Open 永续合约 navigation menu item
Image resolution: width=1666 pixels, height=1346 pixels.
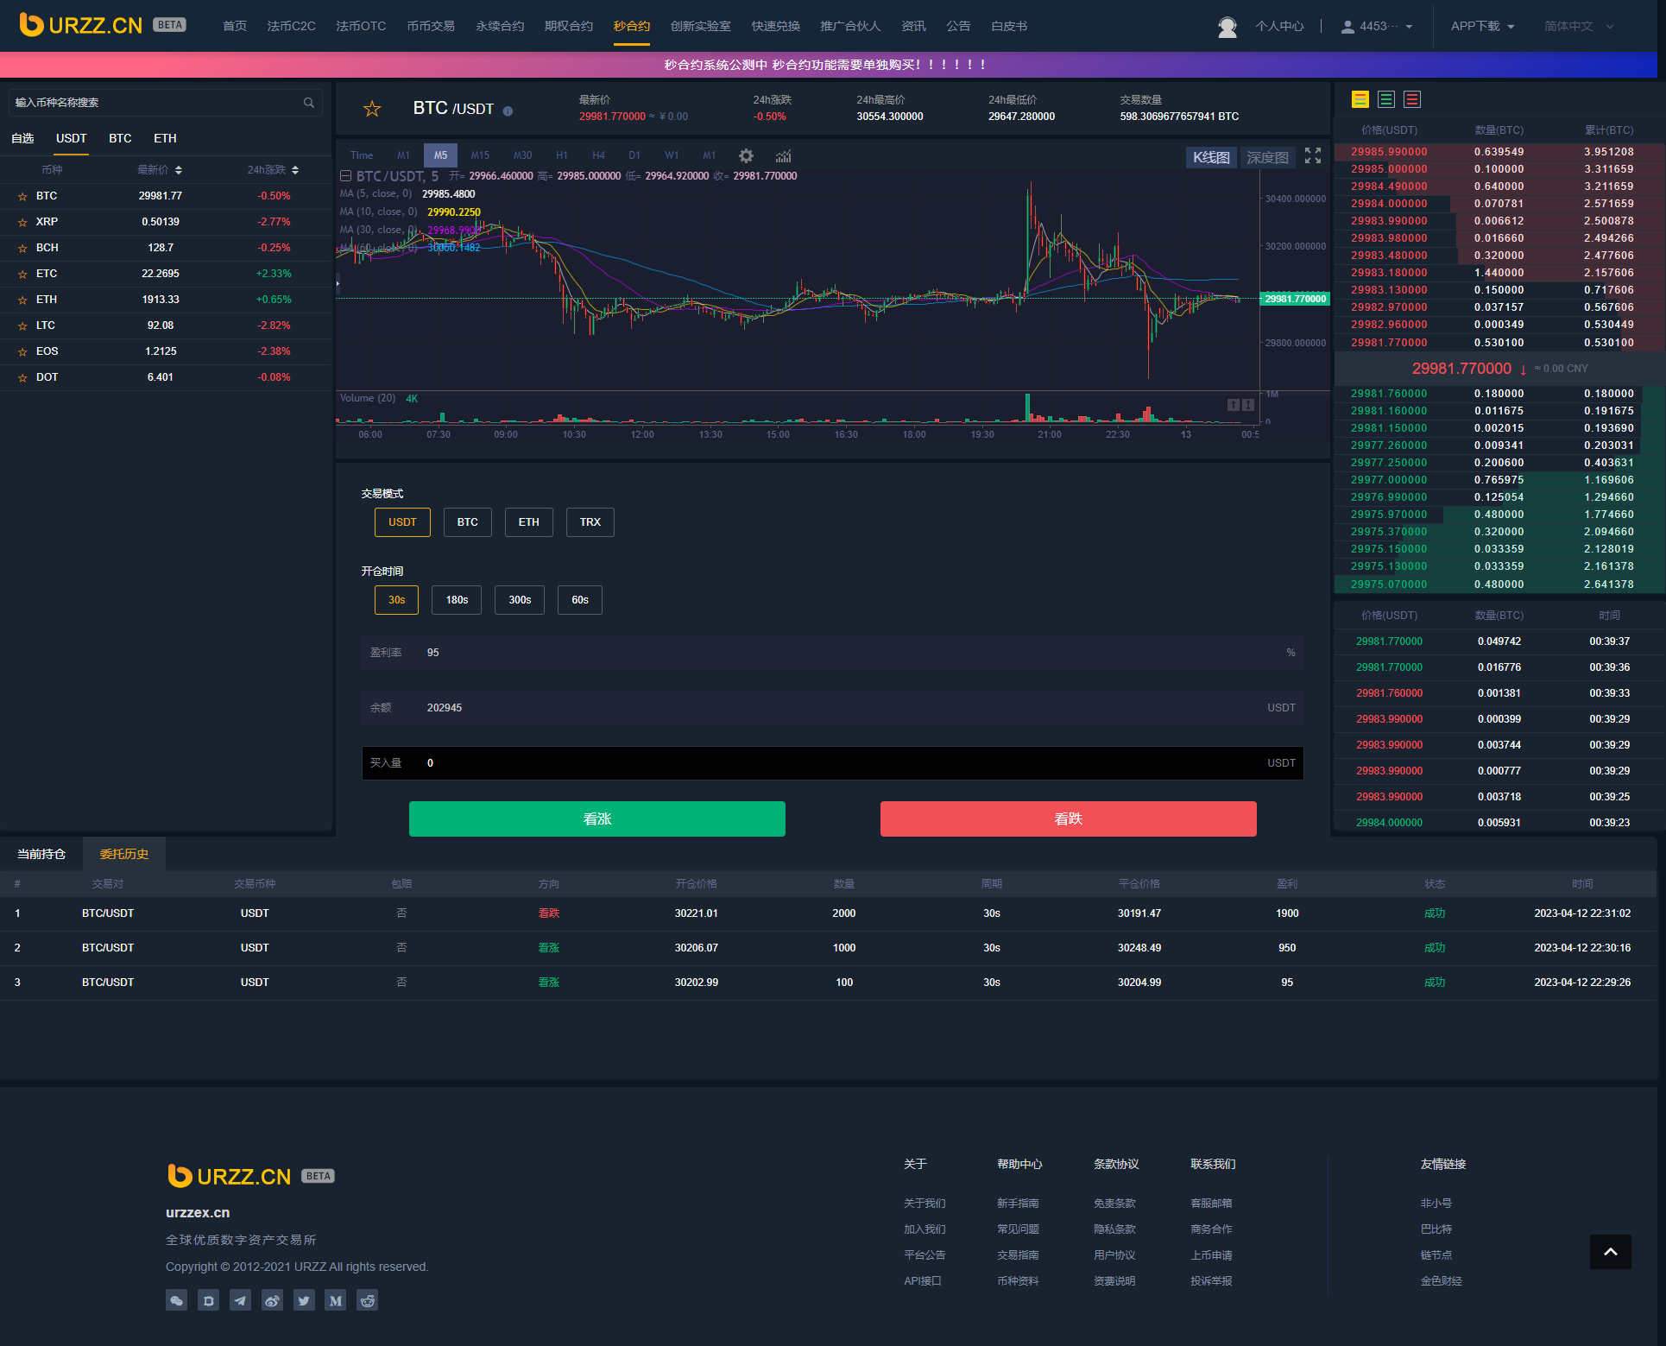500,27
